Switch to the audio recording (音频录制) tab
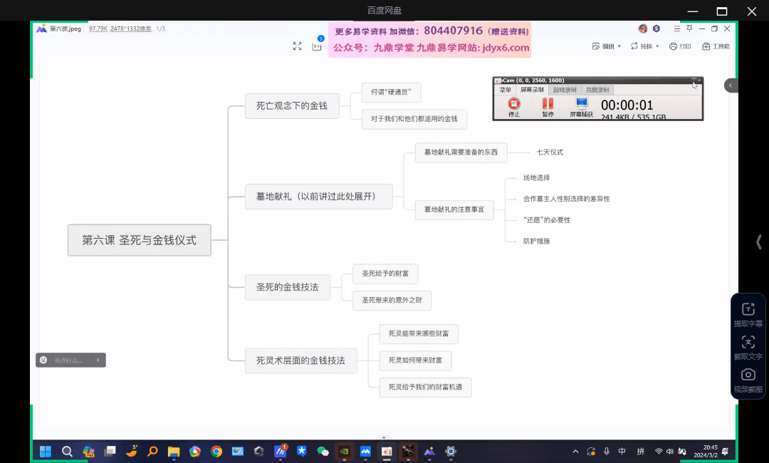The width and height of the screenshot is (769, 463). (597, 90)
